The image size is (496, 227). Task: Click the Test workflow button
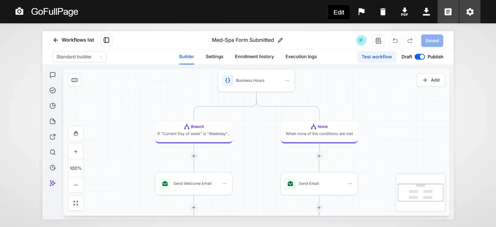point(377,57)
